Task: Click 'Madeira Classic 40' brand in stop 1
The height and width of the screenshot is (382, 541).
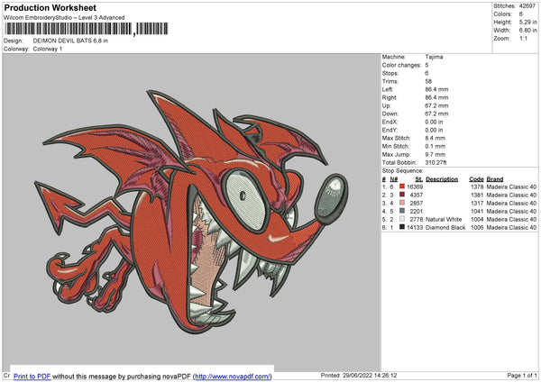Action: pos(511,186)
